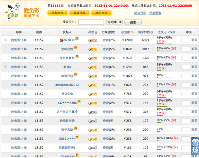This screenshot has width=199, height=158.
Task: Click the yellow tag beside 张守东玩
Action: click(75, 128)
